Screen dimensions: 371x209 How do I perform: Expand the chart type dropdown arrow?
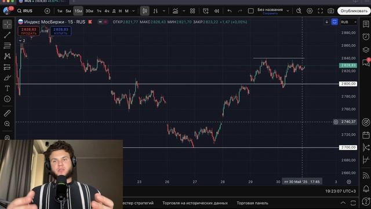click(164, 11)
